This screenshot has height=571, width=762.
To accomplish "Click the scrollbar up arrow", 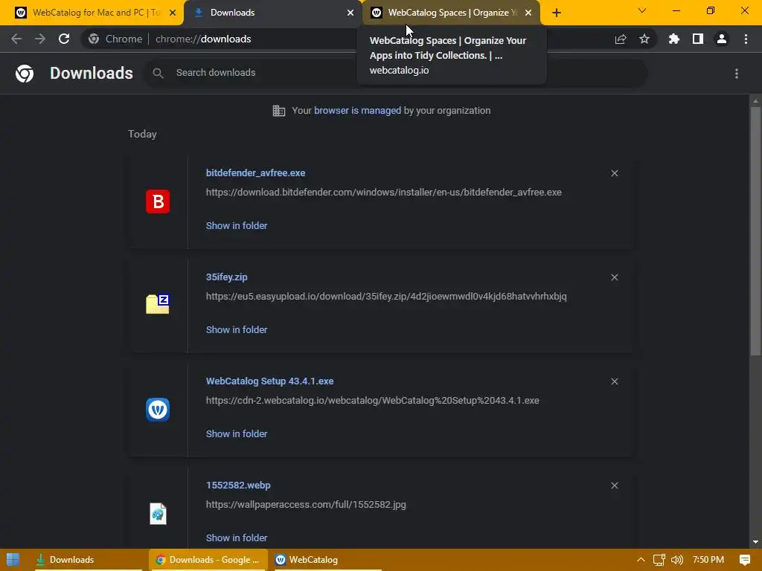I will click(755, 101).
